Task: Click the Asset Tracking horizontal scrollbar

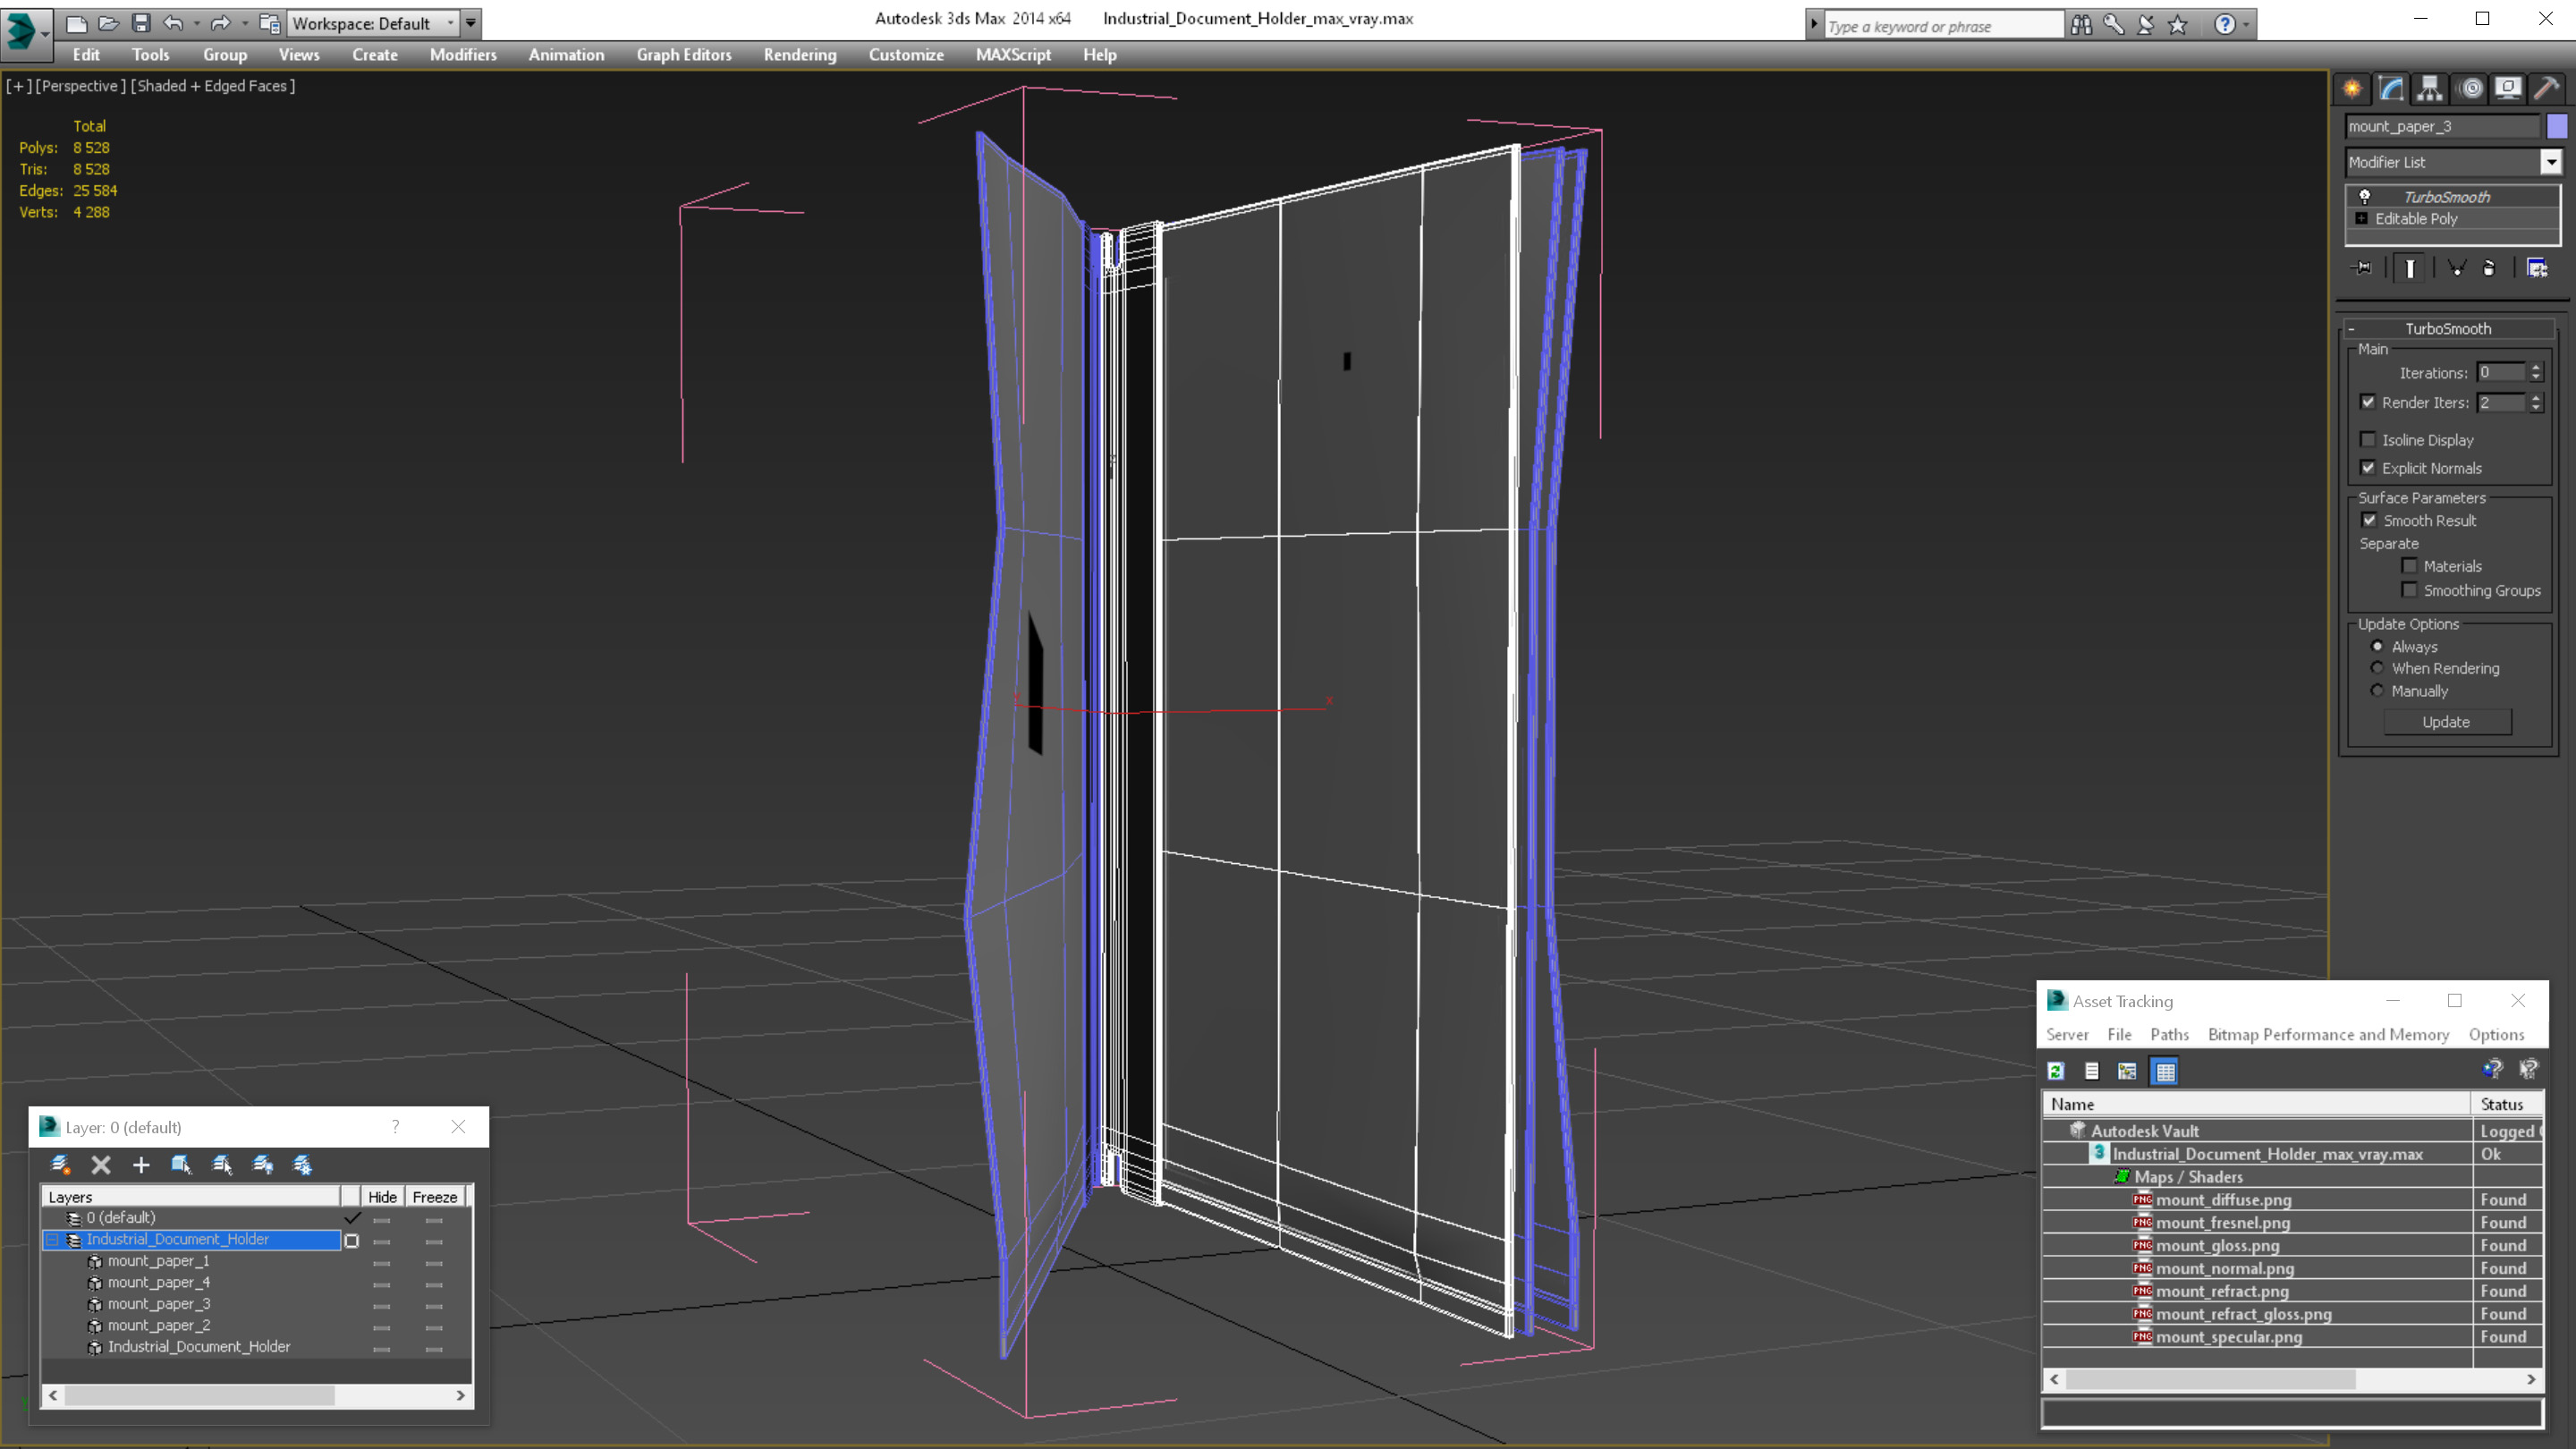Action: (x=2292, y=1379)
